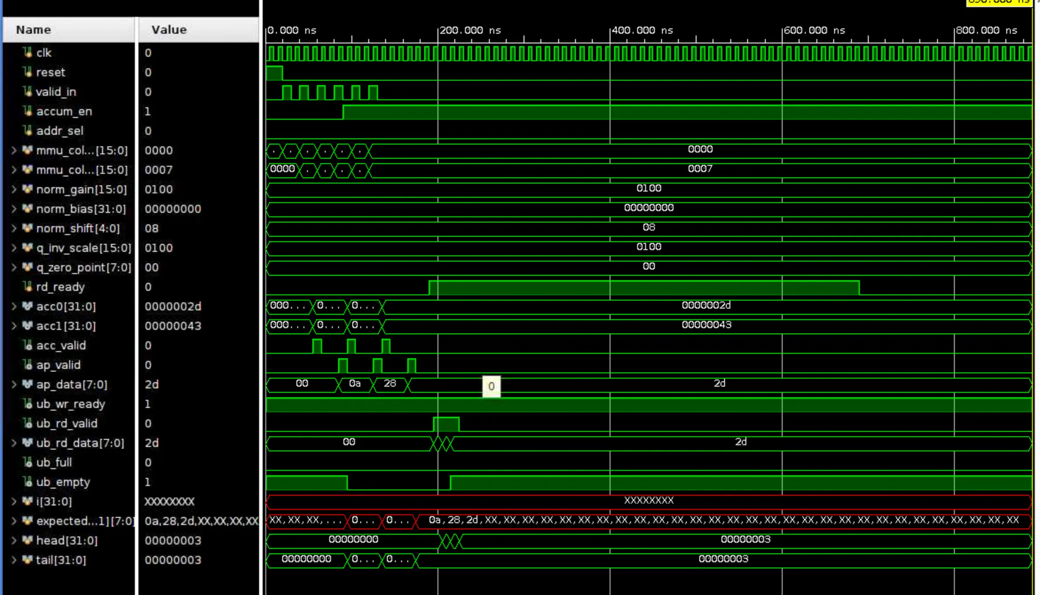The image size is (1040, 595).
Task: Click the acc_valid signal icon
Action: 28,345
